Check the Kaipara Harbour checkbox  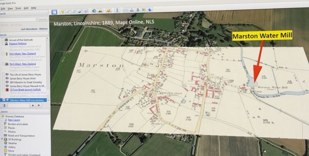(3, 44)
